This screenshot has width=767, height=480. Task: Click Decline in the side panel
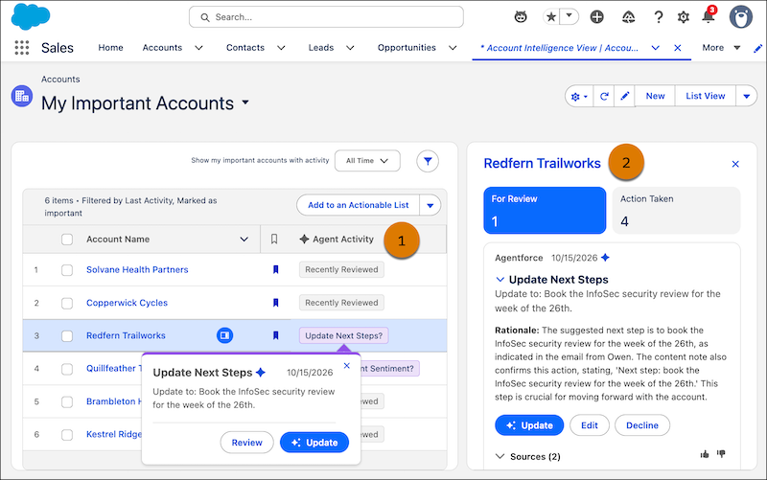tap(642, 425)
